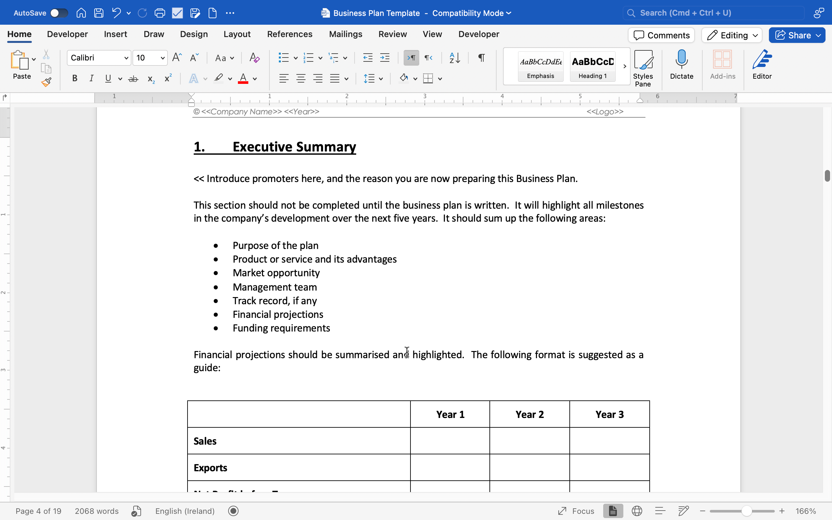Open the References tab
The height and width of the screenshot is (520, 832).
tap(290, 34)
